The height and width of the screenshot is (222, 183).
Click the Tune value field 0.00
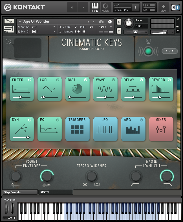coord(141,26)
